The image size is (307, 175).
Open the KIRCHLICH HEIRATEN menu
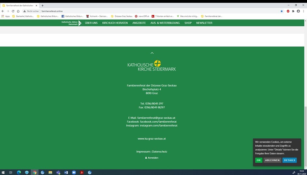[115, 23]
